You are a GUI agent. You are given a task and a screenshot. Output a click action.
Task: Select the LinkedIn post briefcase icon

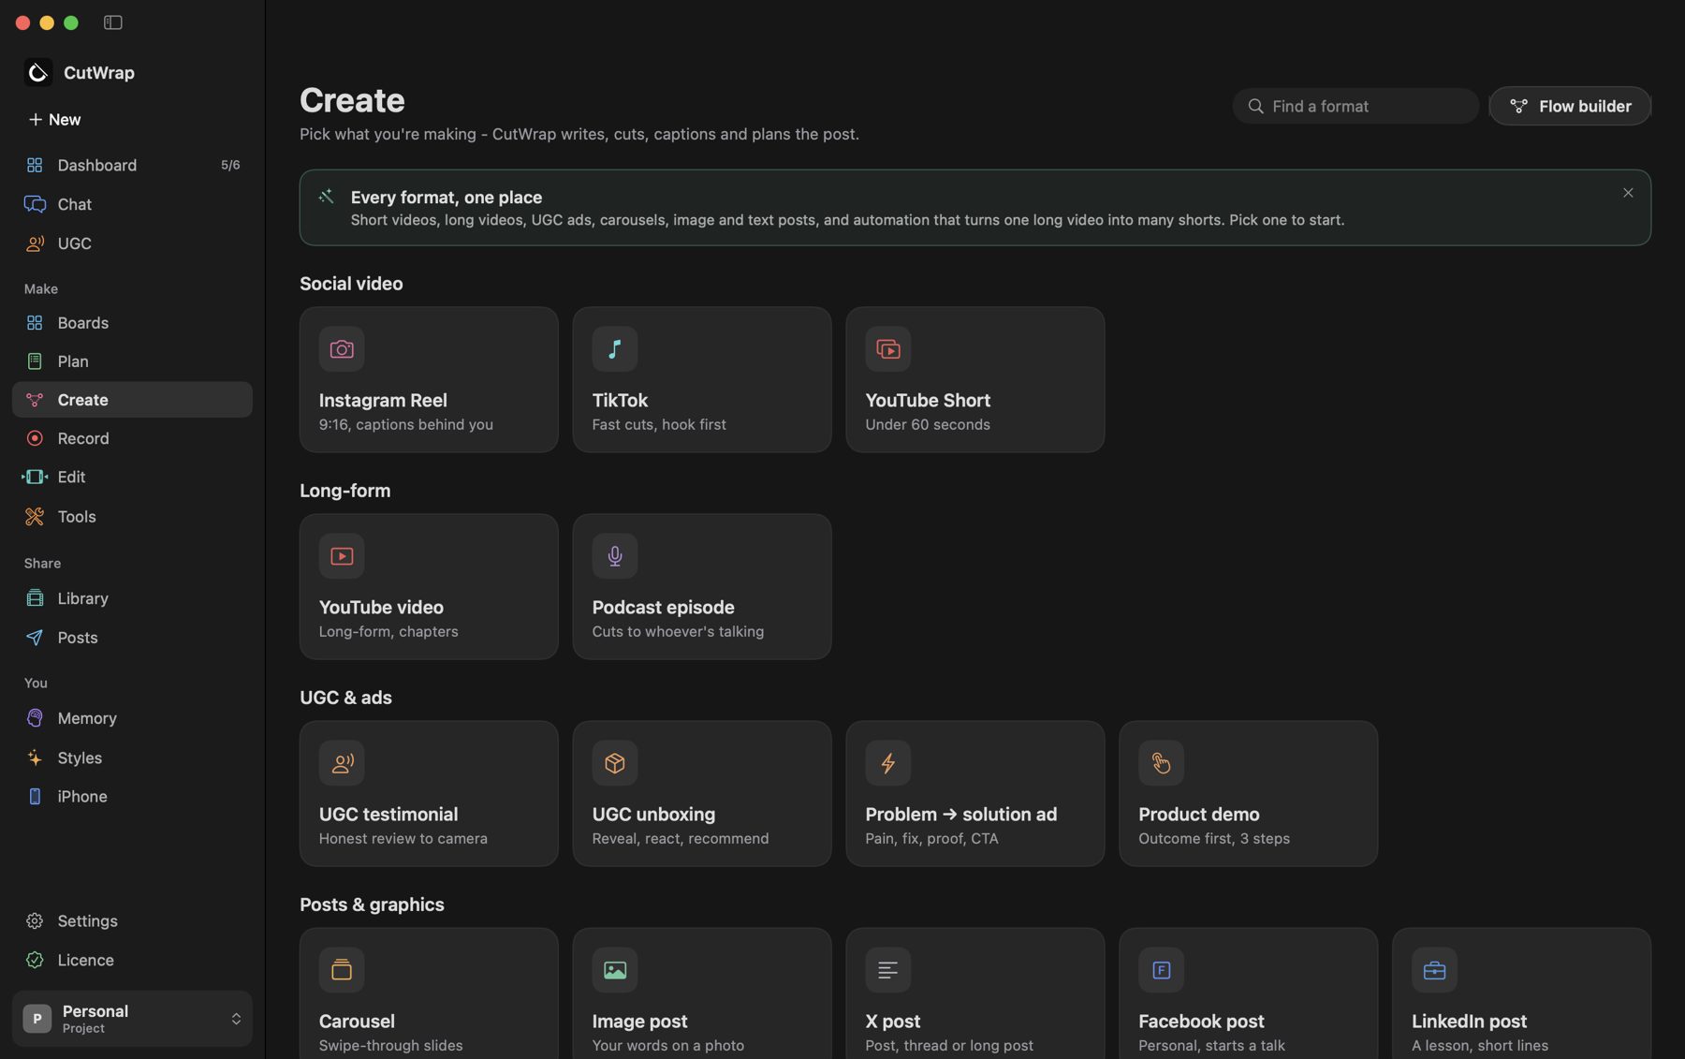pos(1435,970)
